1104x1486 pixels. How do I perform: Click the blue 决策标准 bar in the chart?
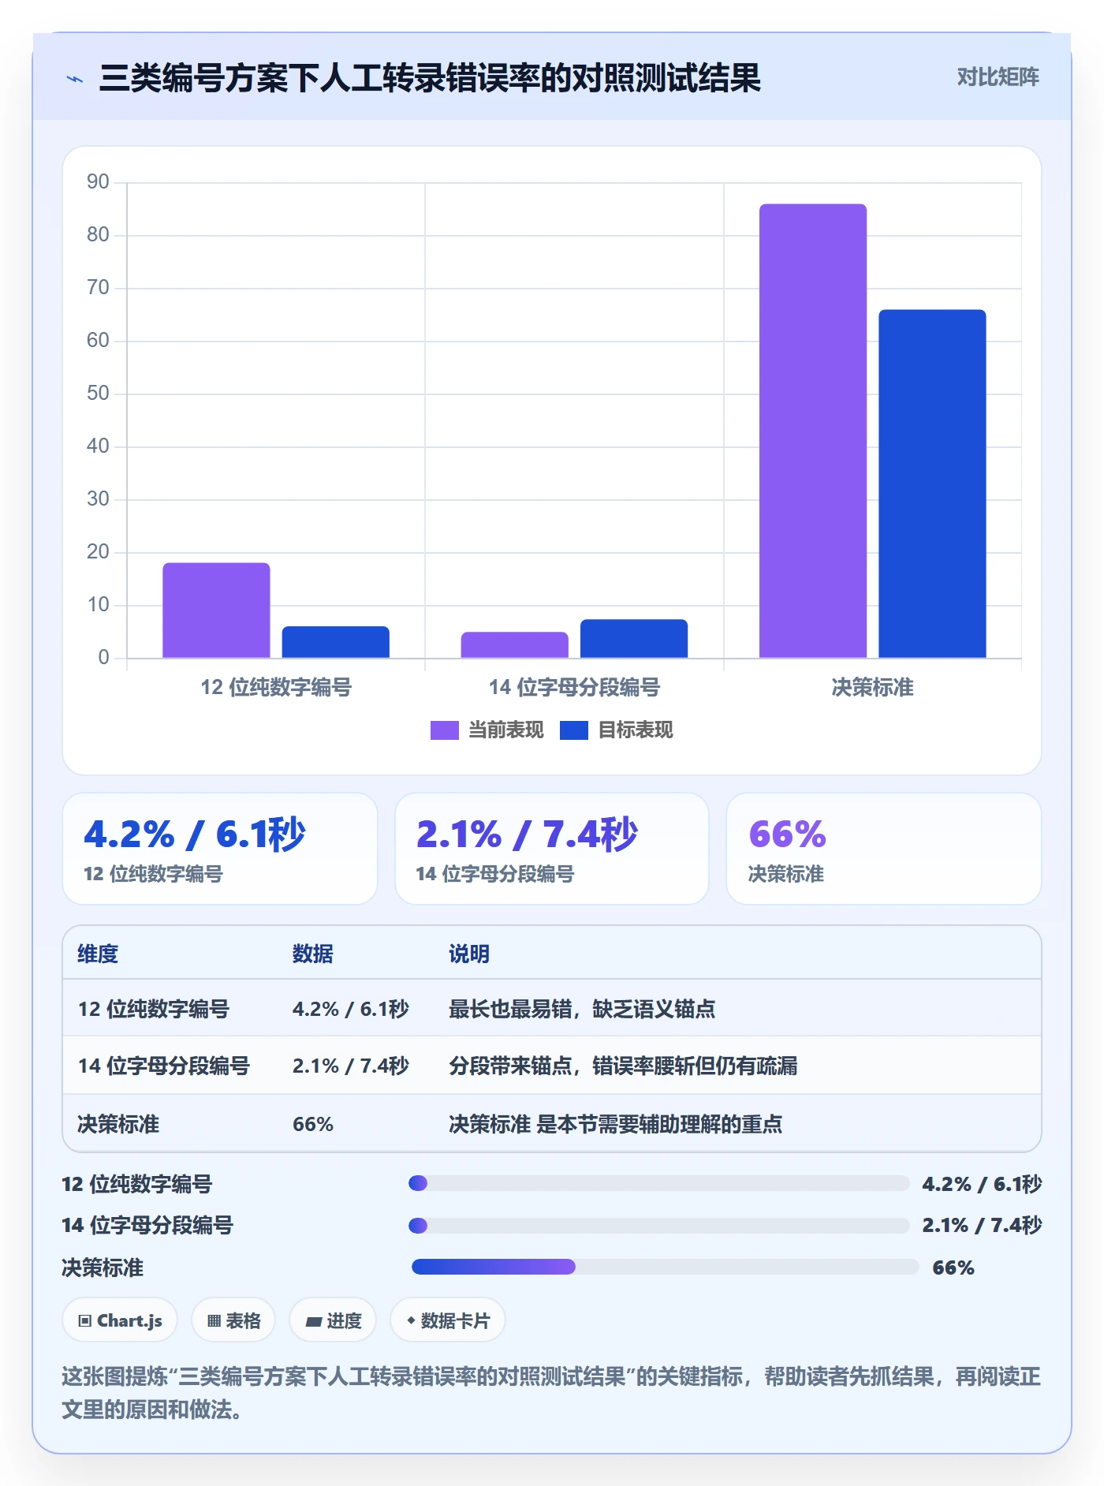(x=932, y=484)
